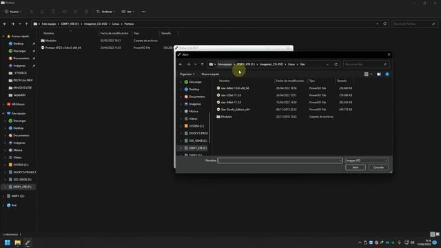Open Windows Start menu
Viewport: 441px width, 248px height.
(8, 242)
